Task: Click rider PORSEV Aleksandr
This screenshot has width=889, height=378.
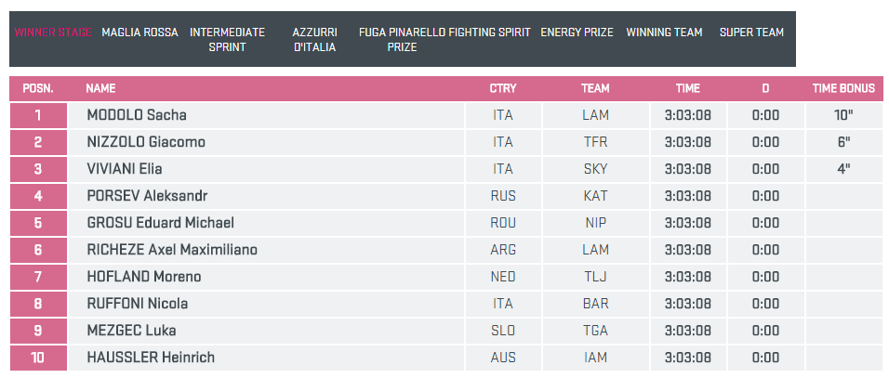Action: [x=147, y=197]
